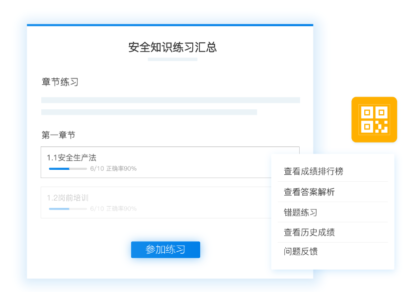410x292 pixels.
Task: Click the 章节练习 section heading
Action: coord(60,82)
